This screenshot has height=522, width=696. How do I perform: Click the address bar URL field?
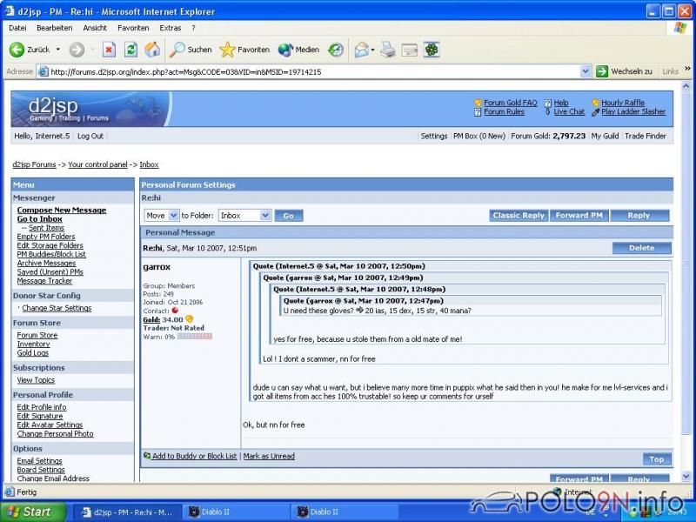(313, 71)
